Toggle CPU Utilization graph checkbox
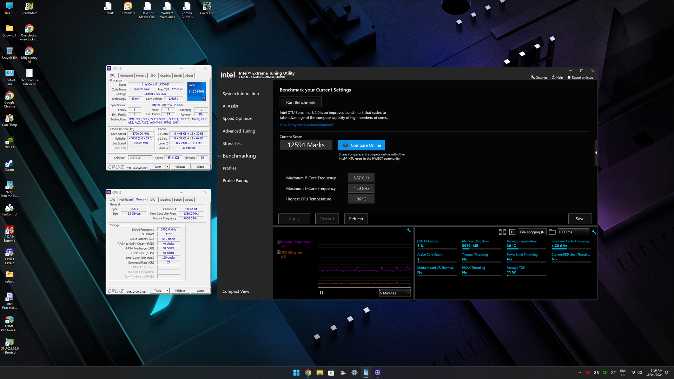 278,252
